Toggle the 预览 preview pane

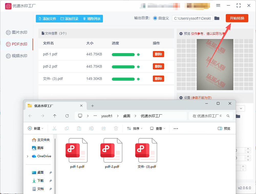pyautogui.click(x=224, y=128)
